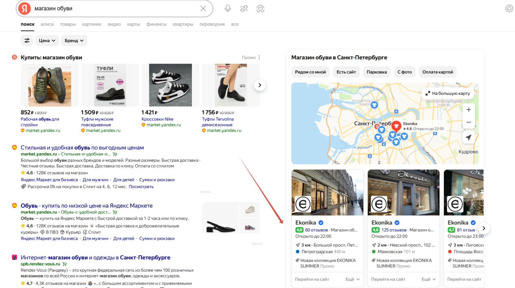Switch to the переводчик tab
This screenshot has height=288, width=515.
click(x=212, y=24)
